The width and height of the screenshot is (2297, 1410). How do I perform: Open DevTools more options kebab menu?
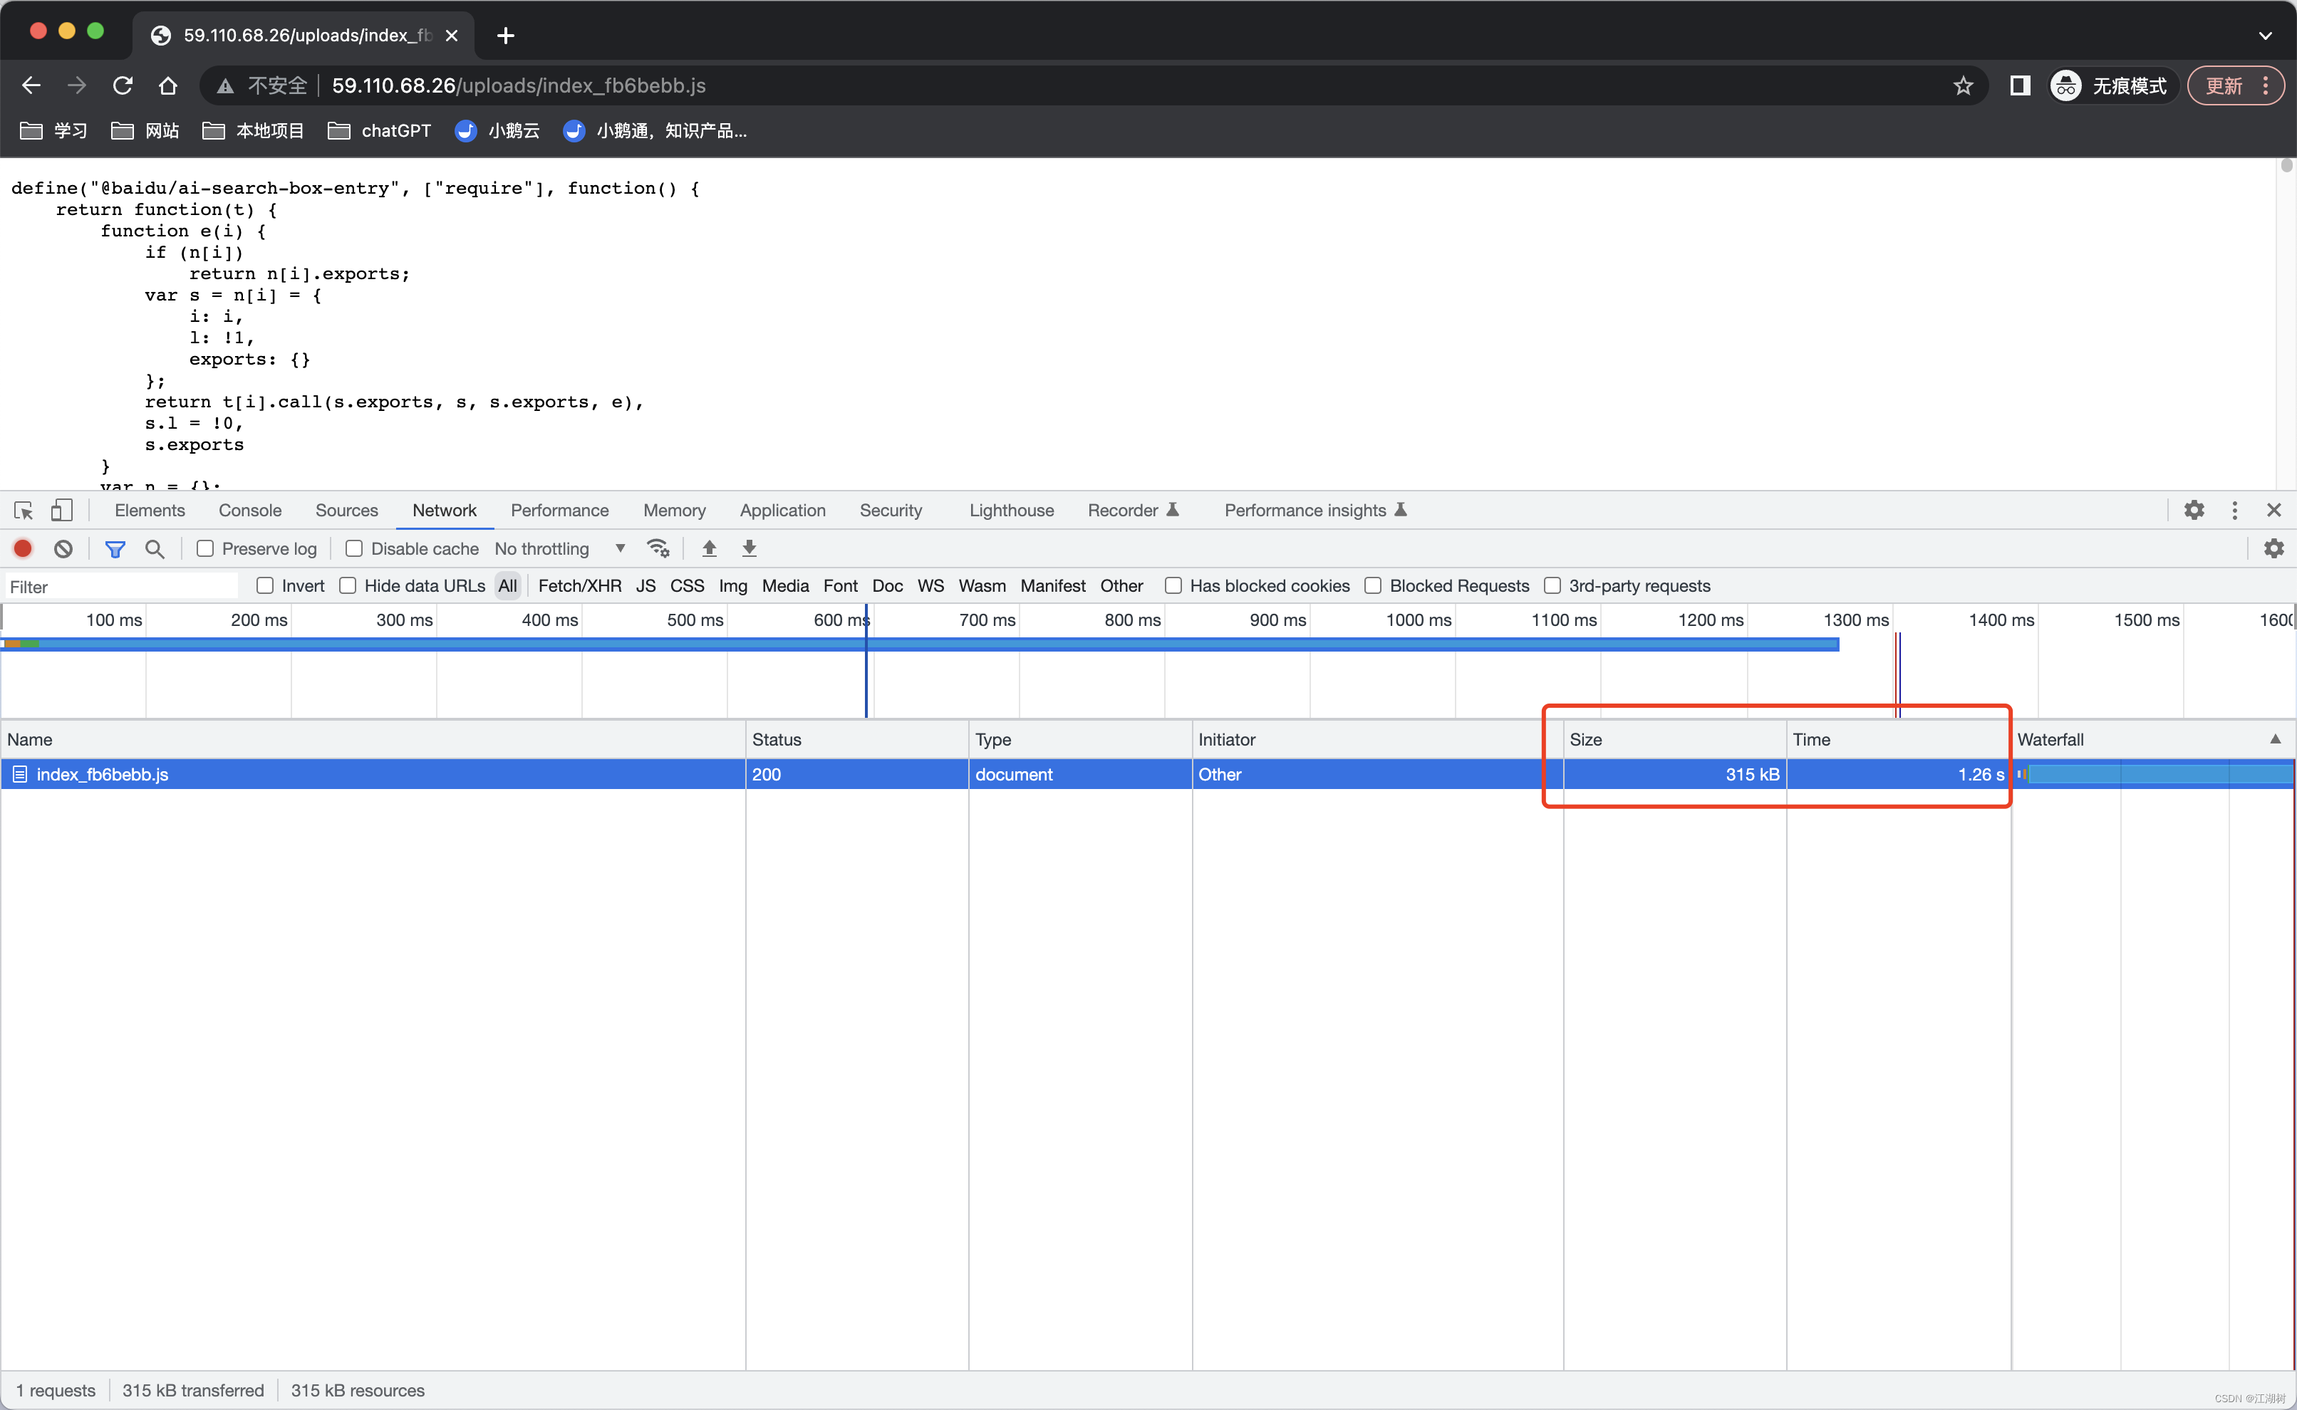click(2234, 510)
